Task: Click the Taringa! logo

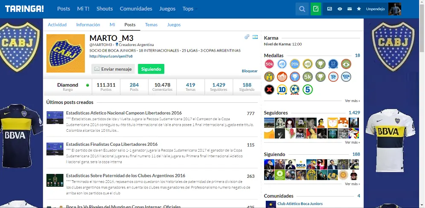Action: tap(24, 9)
